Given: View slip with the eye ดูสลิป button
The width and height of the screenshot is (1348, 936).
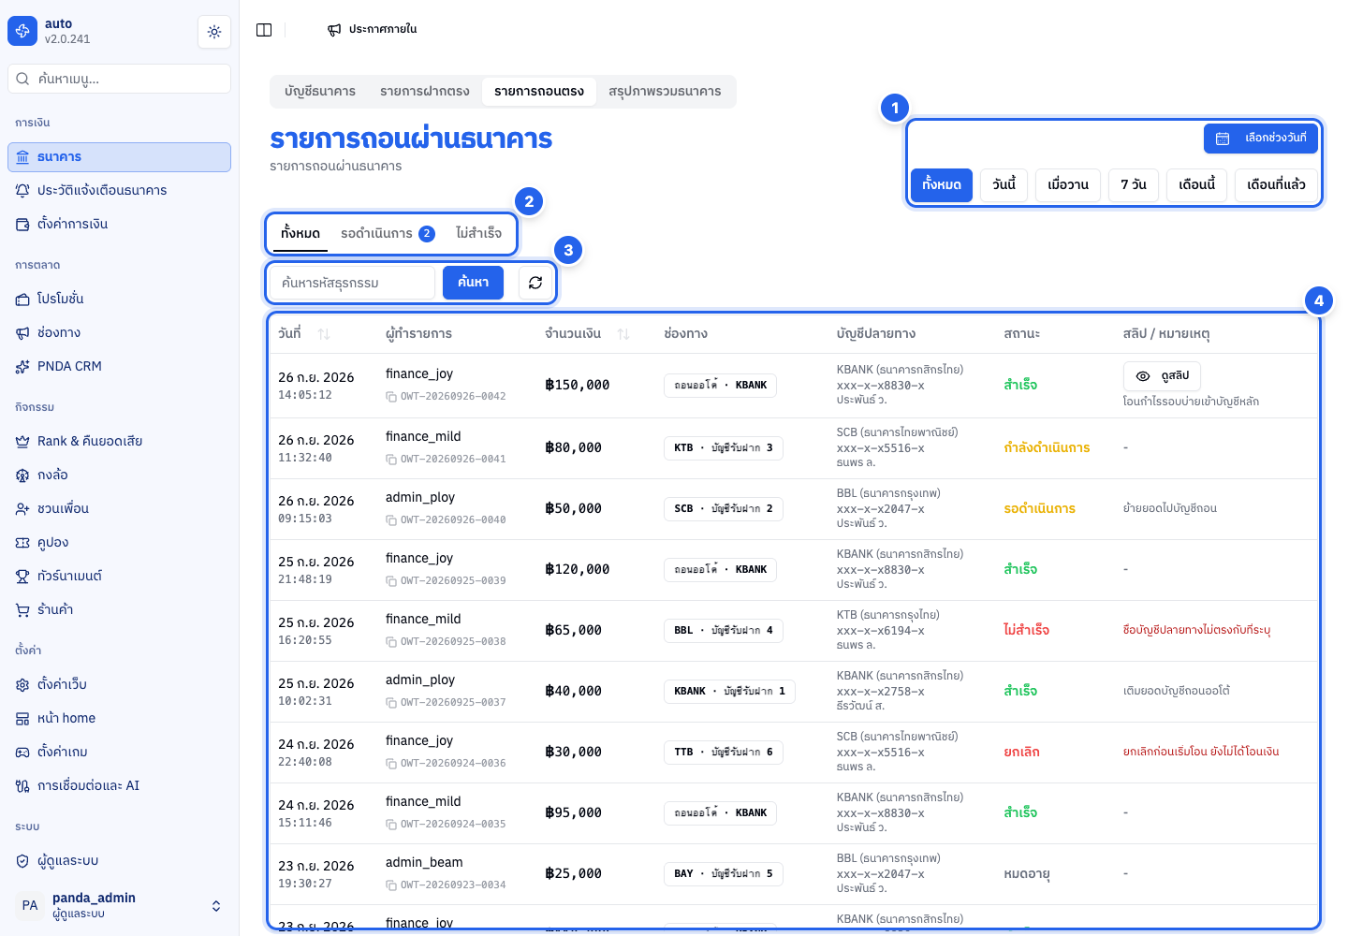Looking at the screenshot, I should tap(1162, 376).
